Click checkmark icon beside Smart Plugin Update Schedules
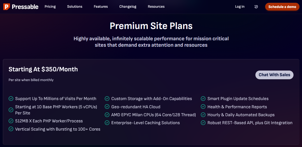 coord(203,99)
